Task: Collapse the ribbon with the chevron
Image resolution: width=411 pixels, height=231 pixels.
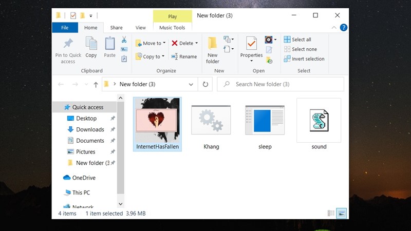Action: pyautogui.click(x=334, y=28)
